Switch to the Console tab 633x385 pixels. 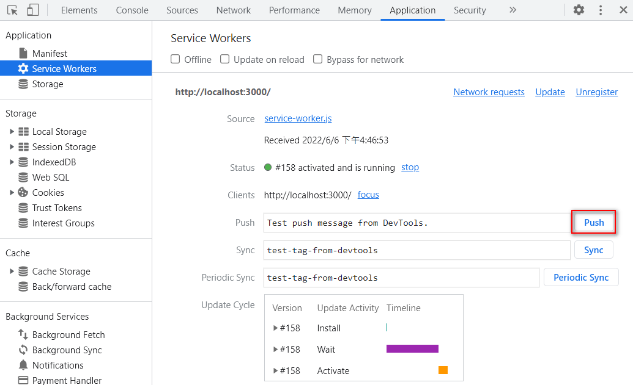click(132, 10)
